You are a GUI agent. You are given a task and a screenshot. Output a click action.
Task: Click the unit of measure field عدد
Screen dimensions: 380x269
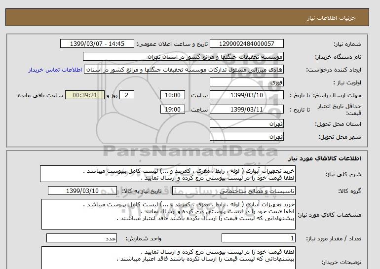point(81,238)
